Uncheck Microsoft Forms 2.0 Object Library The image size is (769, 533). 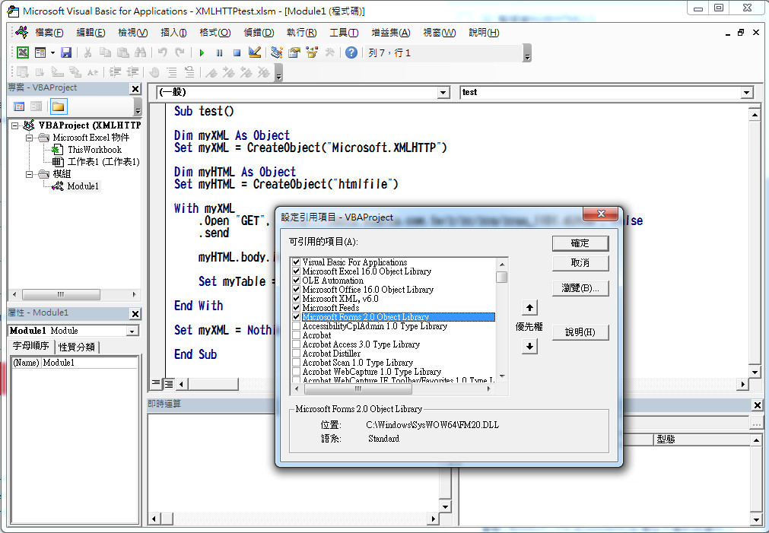[296, 317]
